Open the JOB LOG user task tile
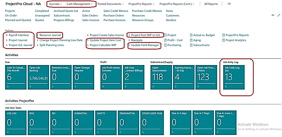Image resolution: width=282 pixels, height=137 pixels. (16, 123)
